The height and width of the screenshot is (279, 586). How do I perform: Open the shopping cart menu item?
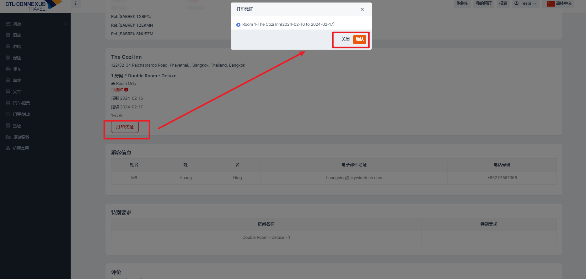click(462, 3)
